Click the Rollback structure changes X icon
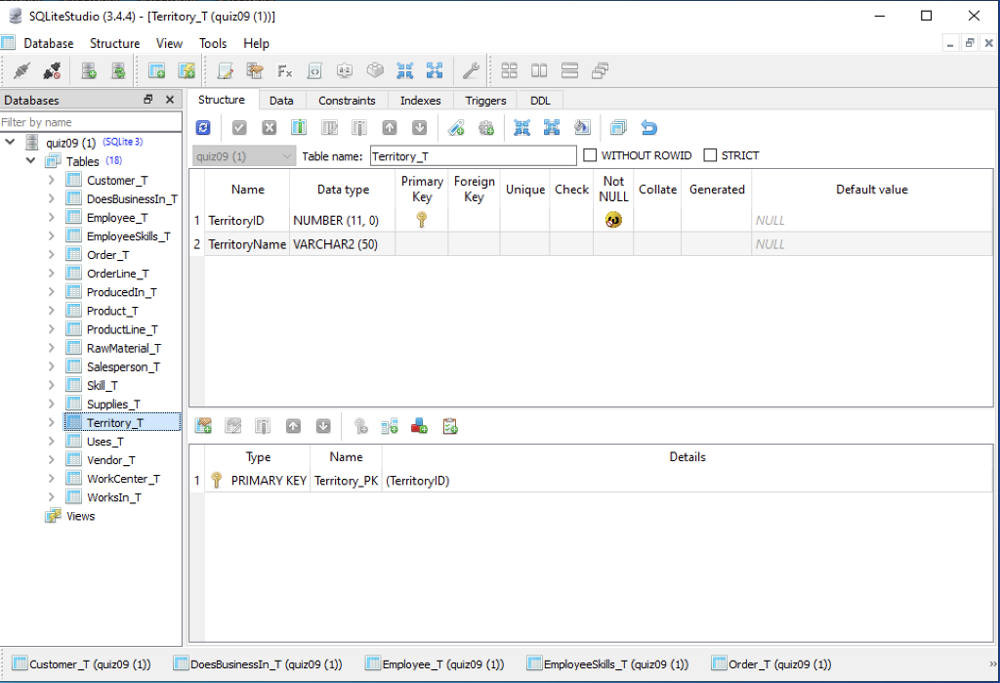 coord(270,128)
